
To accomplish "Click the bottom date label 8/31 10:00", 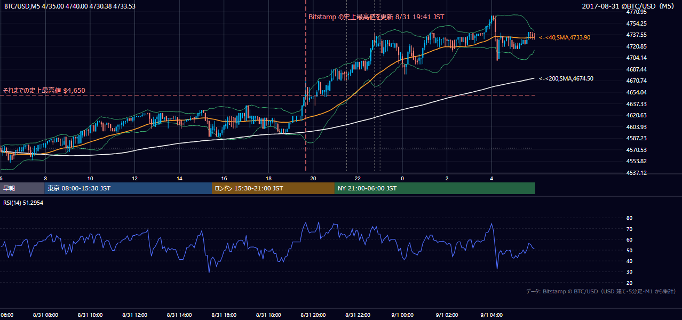I will click(90, 315).
